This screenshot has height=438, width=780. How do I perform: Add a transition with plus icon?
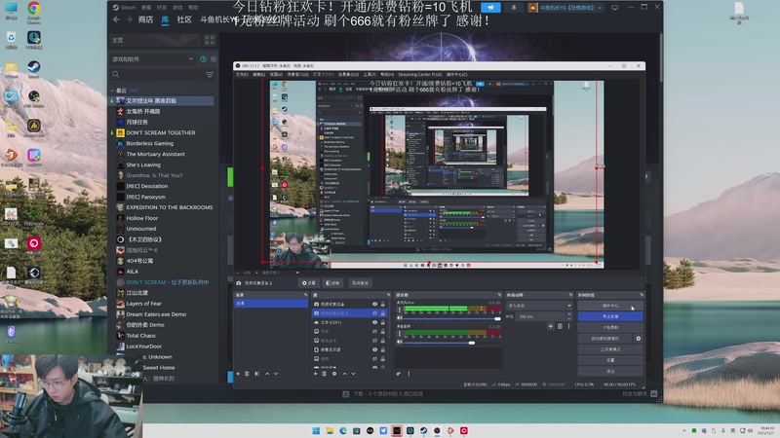click(550, 326)
